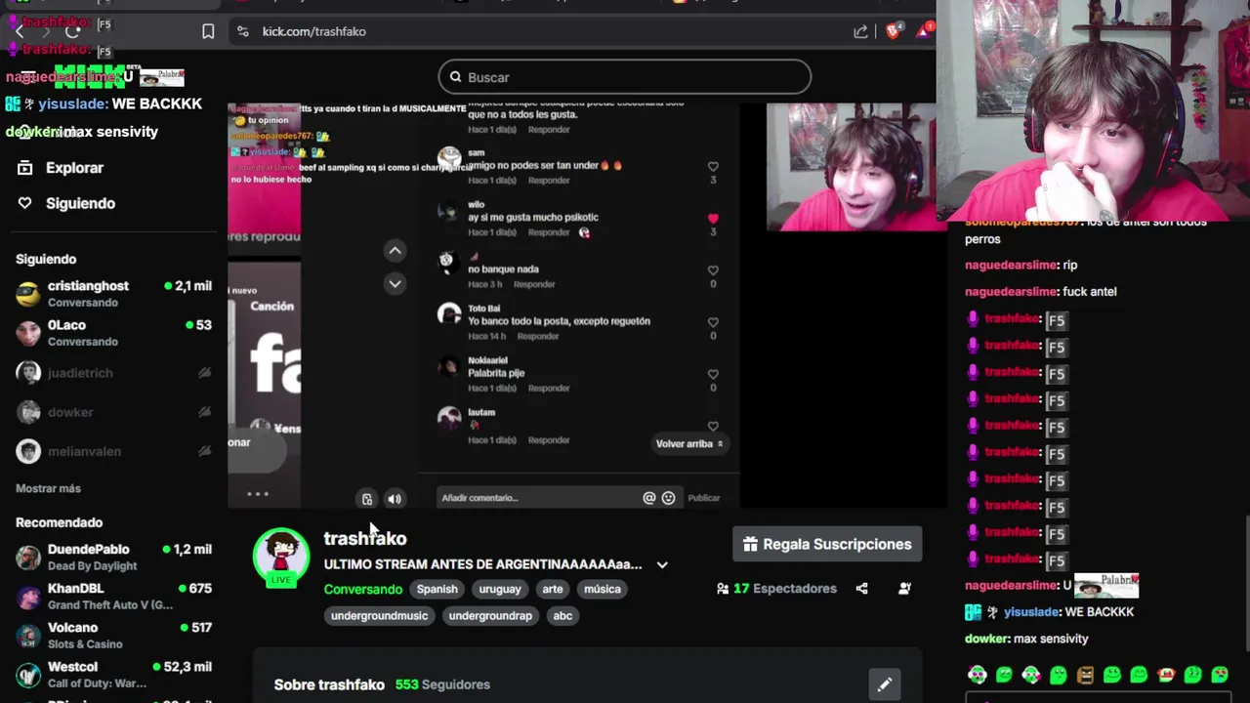This screenshot has height=703, width=1250.
Task: Click Publicar comment button
Action: point(703,498)
